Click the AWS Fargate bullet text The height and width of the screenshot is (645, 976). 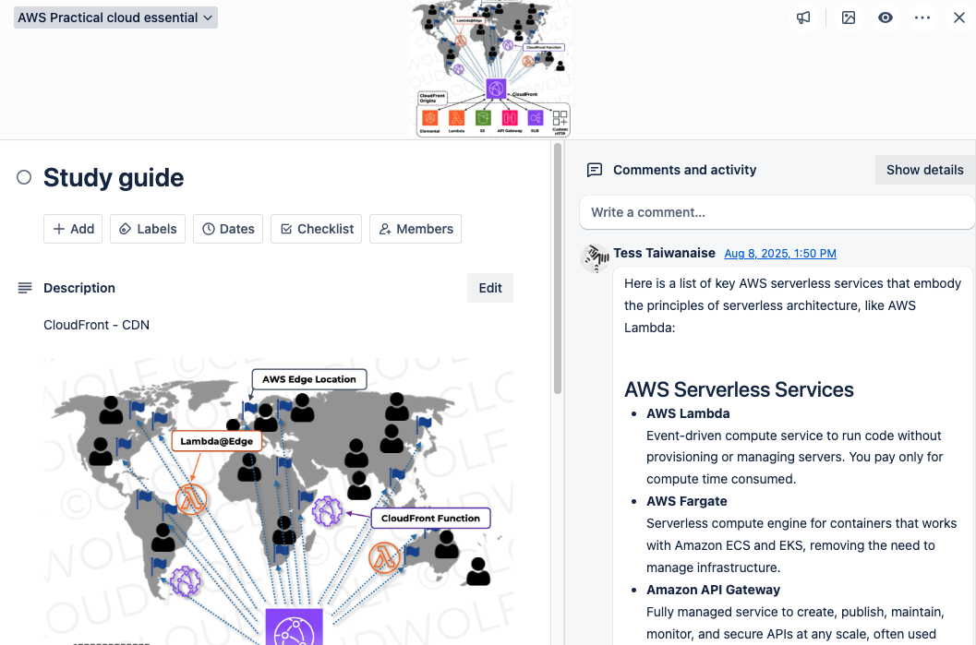point(687,501)
